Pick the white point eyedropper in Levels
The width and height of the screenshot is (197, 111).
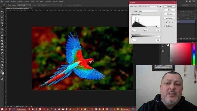pos(172,22)
